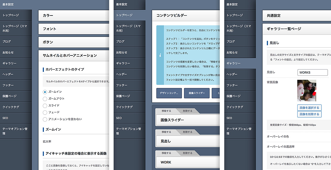Open 保護ページ tab in middle panel sidebar

[129, 96]
